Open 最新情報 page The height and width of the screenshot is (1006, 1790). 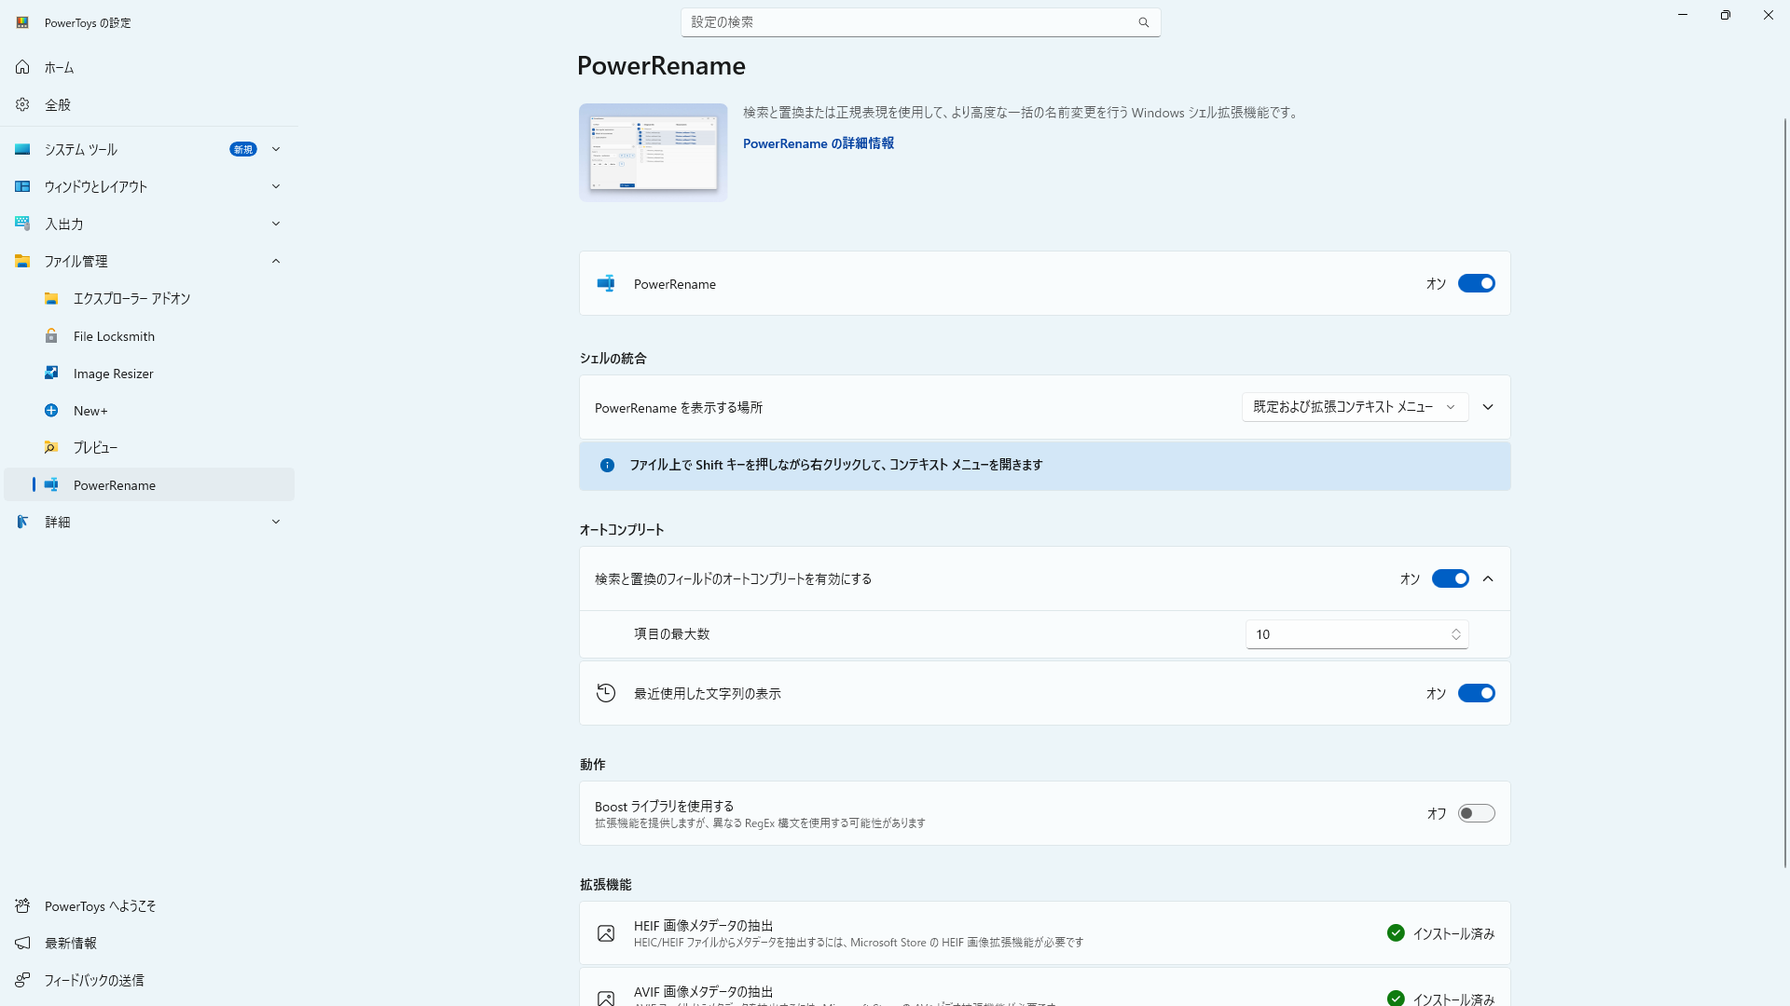click(x=149, y=943)
